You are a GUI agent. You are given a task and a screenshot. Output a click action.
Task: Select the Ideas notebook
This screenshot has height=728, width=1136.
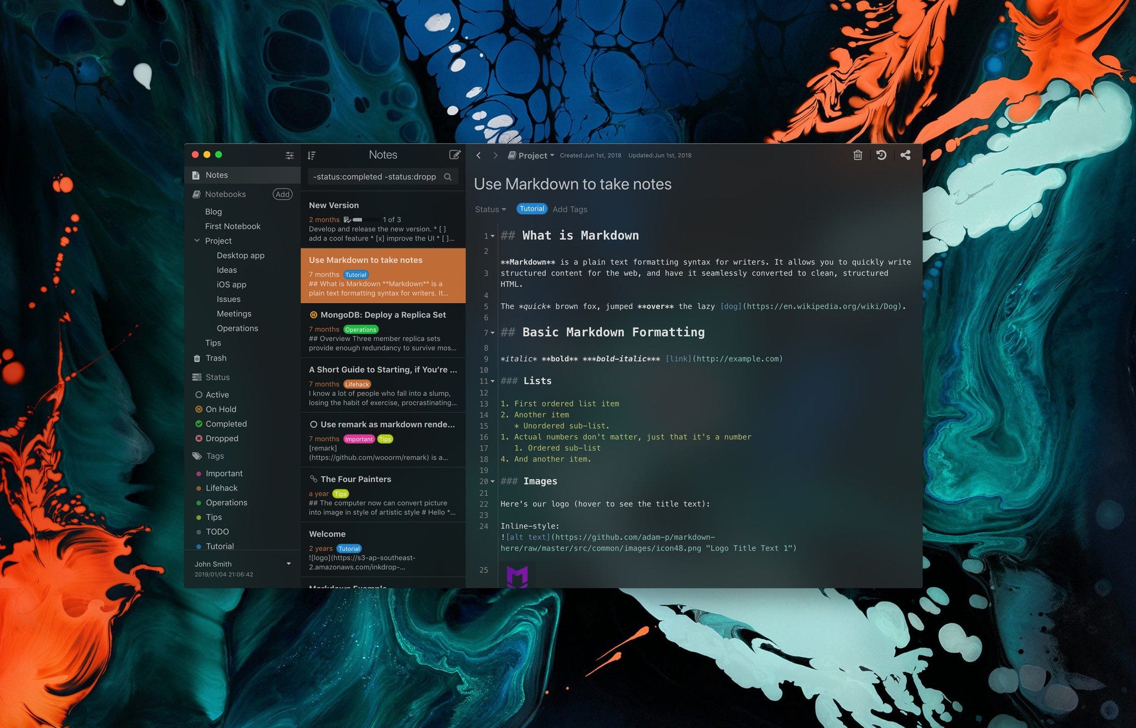(226, 270)
